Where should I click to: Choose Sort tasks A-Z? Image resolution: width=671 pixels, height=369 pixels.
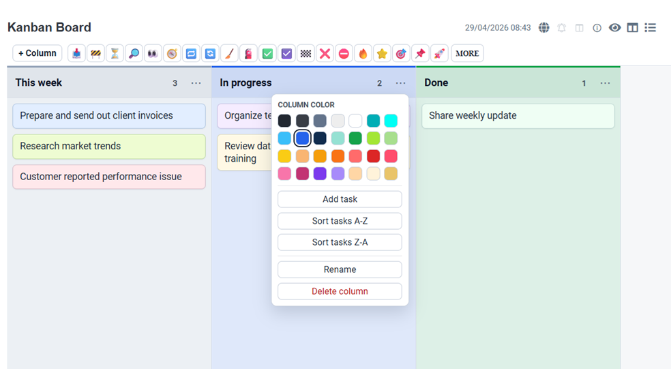pyautogui.click(x=340, y=221)
